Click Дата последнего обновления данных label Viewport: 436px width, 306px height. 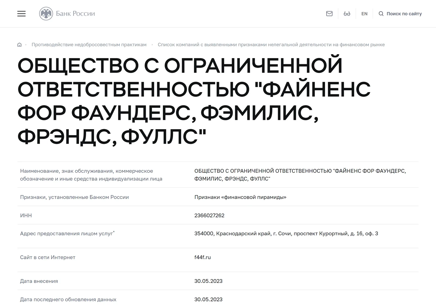[x=68, y=299]
